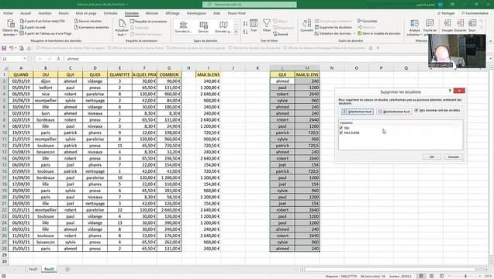The width and height of the screenshot is (494, 279).
Task: Switch to the Formules tab
Action: coord(111,13)
